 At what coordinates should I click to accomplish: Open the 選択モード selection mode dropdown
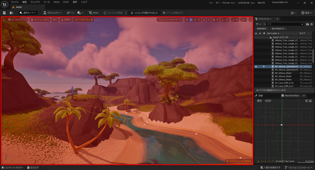28,13
